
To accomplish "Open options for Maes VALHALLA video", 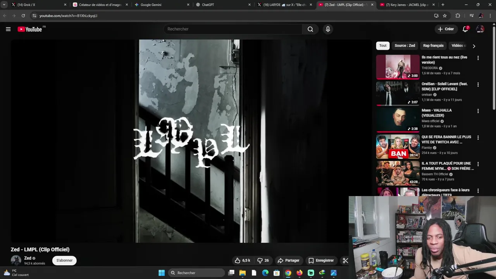I will coord(478,111).
